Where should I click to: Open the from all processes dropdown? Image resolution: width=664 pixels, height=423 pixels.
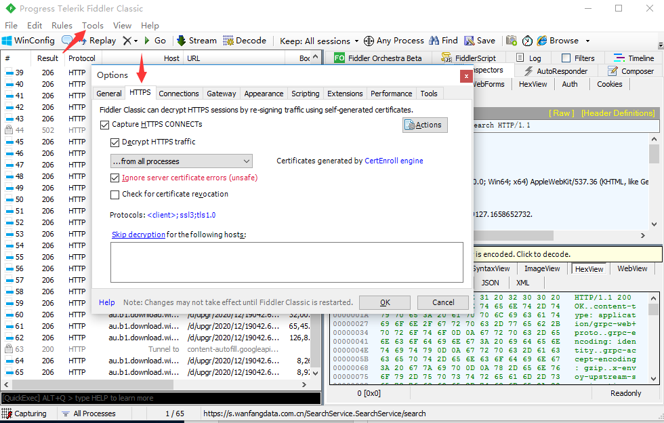[182, 161]
